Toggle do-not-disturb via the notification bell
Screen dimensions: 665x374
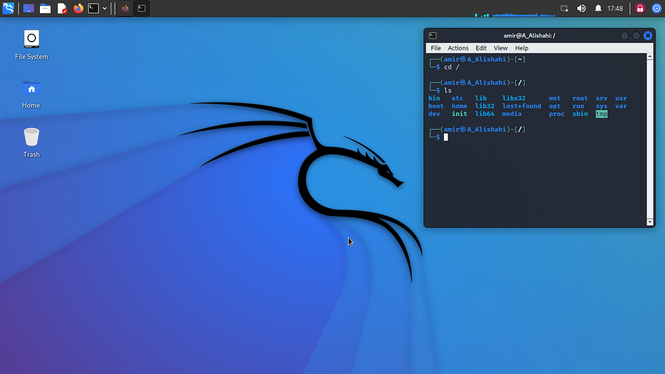coord(597,8)
